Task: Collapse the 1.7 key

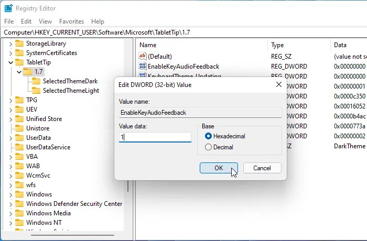Action: (x=19, y=72)
